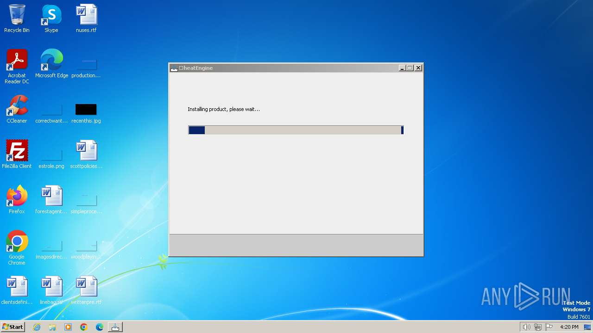Select the writtenpre.rtf document icon
593x333 pixels.
(86, 290)
